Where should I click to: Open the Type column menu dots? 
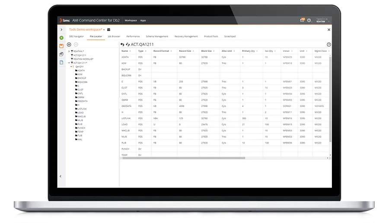point(146,51)
